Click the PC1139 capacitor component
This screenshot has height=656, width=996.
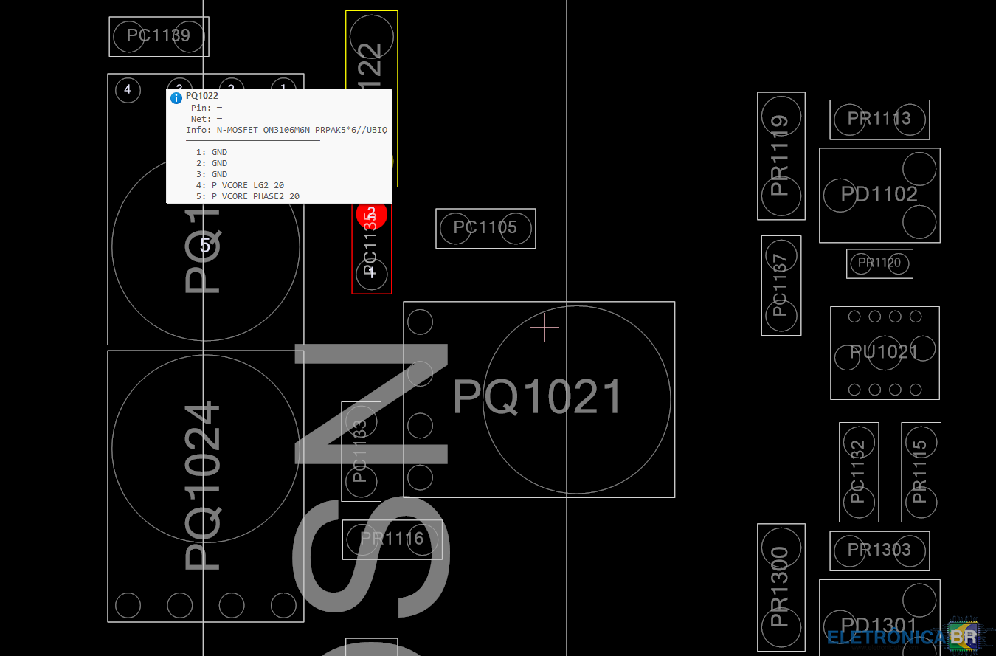159,36
